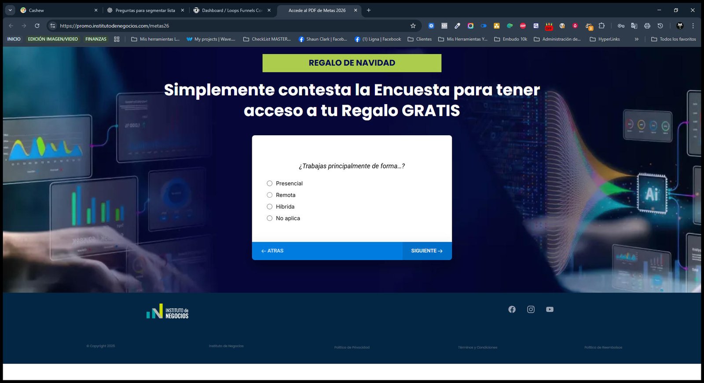Viewport: 704px width, 383px height.
Task: Click the SIGUIENTE button
Action: pyautogui.click(x=427, y=251)
